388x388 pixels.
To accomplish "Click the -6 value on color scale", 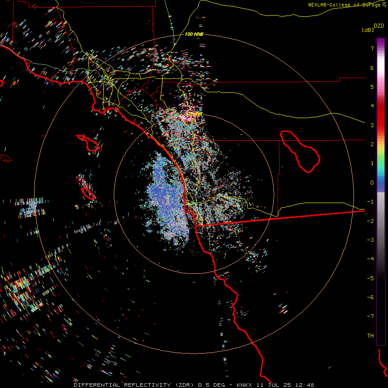I will [x=370, y=297].
